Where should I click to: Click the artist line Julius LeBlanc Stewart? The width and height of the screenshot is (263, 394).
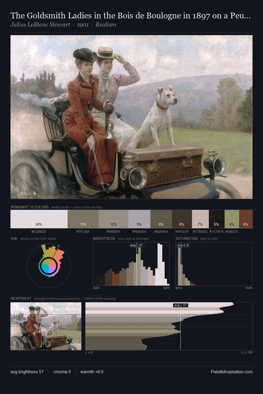click(63, 25)
